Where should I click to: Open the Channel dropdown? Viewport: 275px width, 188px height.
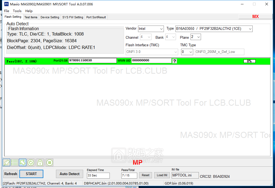click(x=146, y=37)
